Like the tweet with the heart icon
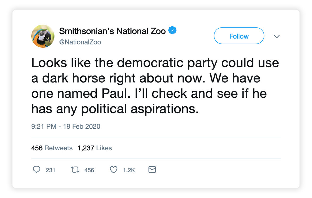Viewport: 312px width, 198px height. tap(114, 170)
